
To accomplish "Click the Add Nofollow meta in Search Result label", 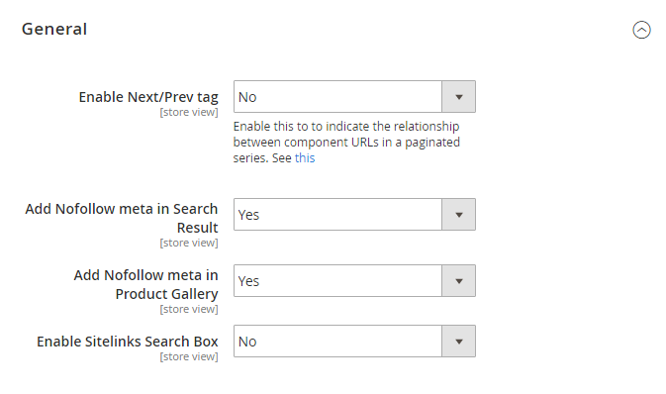I will pos(122,218).
